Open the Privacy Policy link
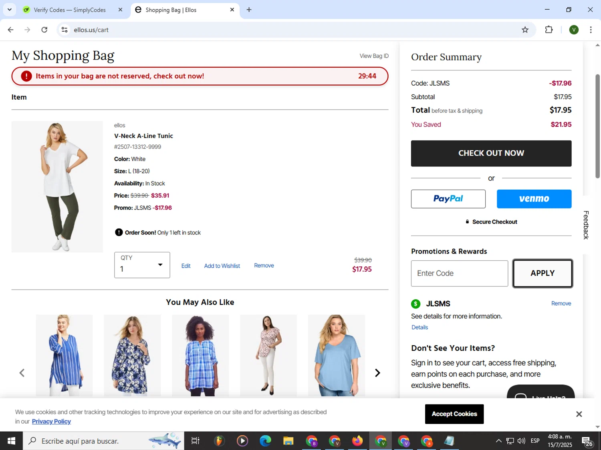This screenshot has height=450, width=601. tap(51, 422)
